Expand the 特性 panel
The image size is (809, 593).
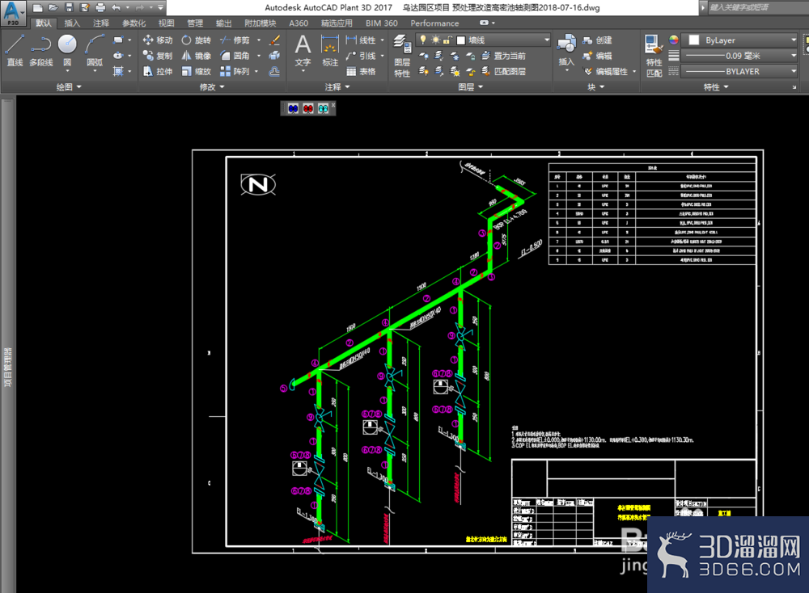(716, 87)
